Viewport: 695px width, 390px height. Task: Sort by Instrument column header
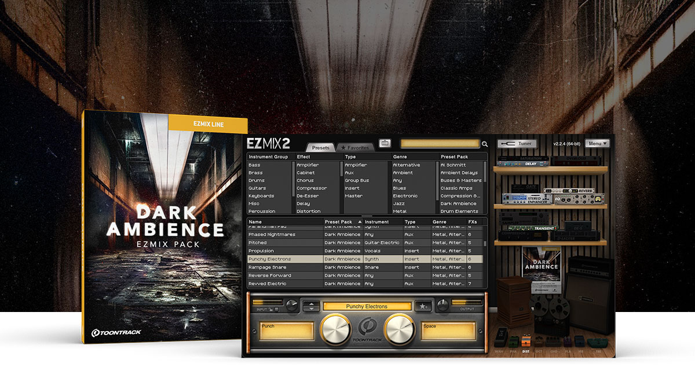tap(383, 222)
